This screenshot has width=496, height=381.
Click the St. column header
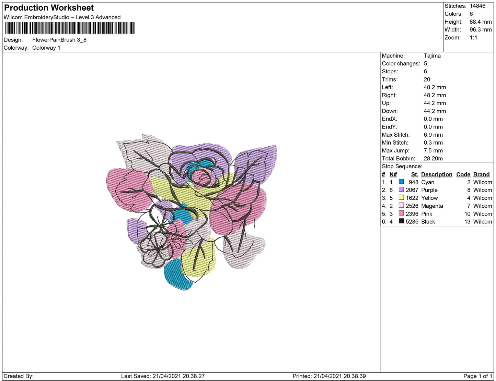pyautogui.click(x=414, y=174)
